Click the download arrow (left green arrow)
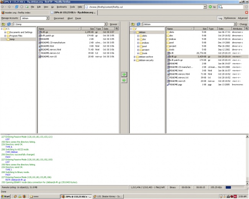The height and width of the screenshot is (199, 249). pos(124,74)
